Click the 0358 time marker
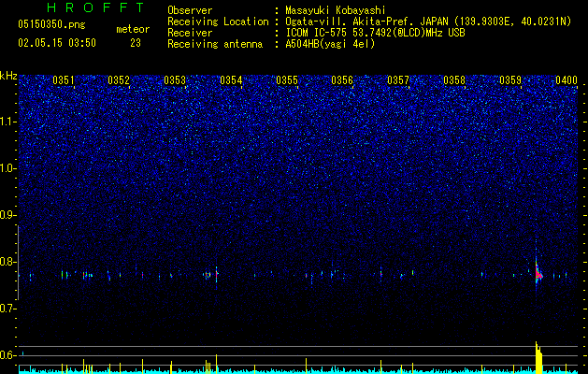This screenshot has width=588, height=374. pyautogui.click(x=454, y=80)
